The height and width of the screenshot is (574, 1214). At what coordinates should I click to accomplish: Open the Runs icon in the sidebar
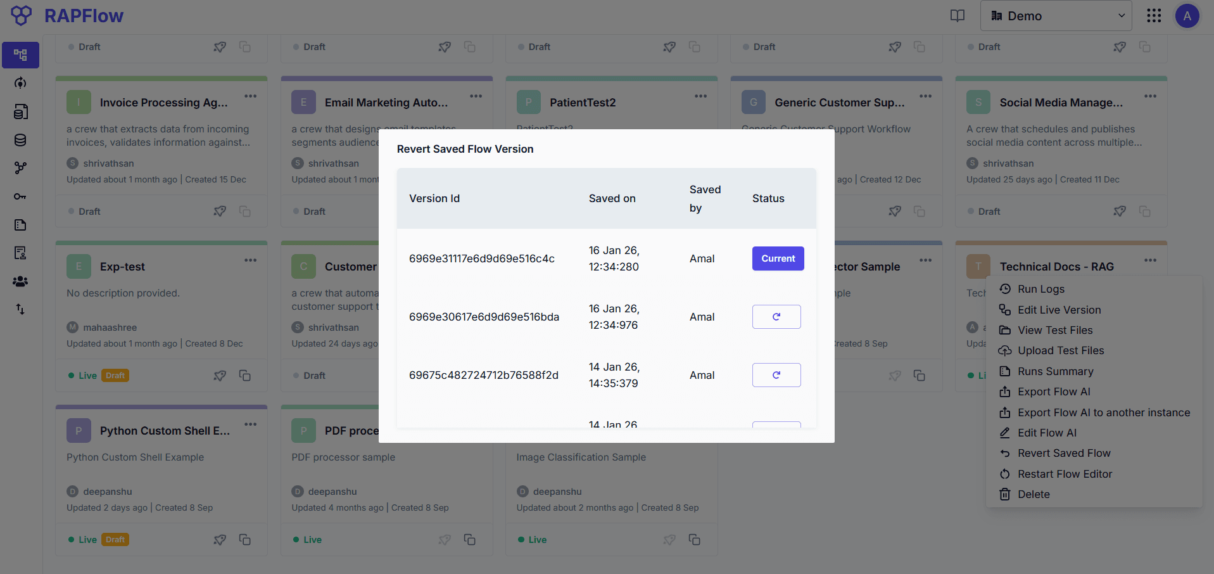coord(20,83)
